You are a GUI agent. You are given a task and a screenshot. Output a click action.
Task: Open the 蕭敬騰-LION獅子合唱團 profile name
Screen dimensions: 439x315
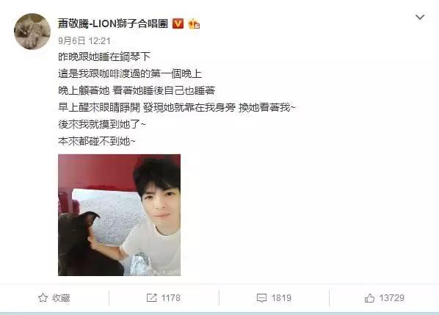113,23
